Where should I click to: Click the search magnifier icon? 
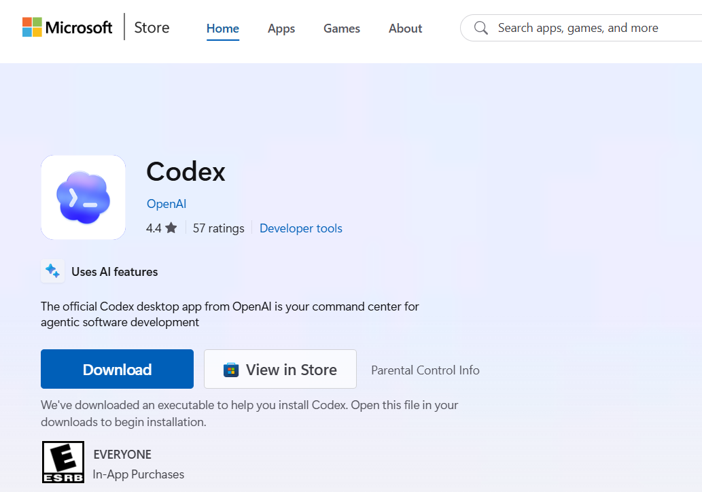tap(481, 28)
